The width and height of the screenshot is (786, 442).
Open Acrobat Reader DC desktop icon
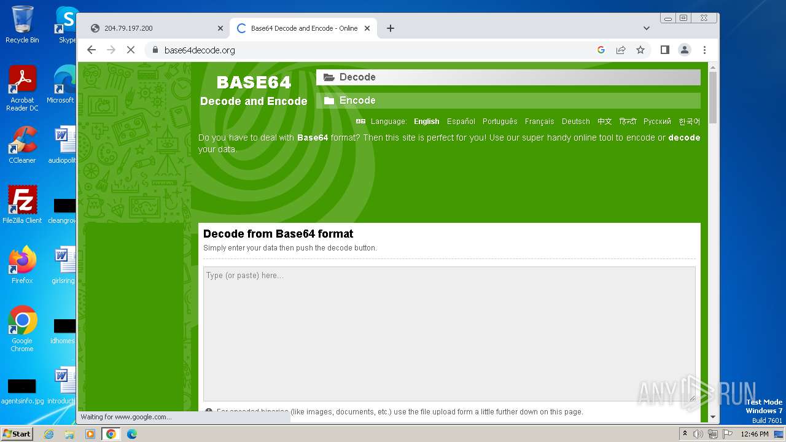22,88
